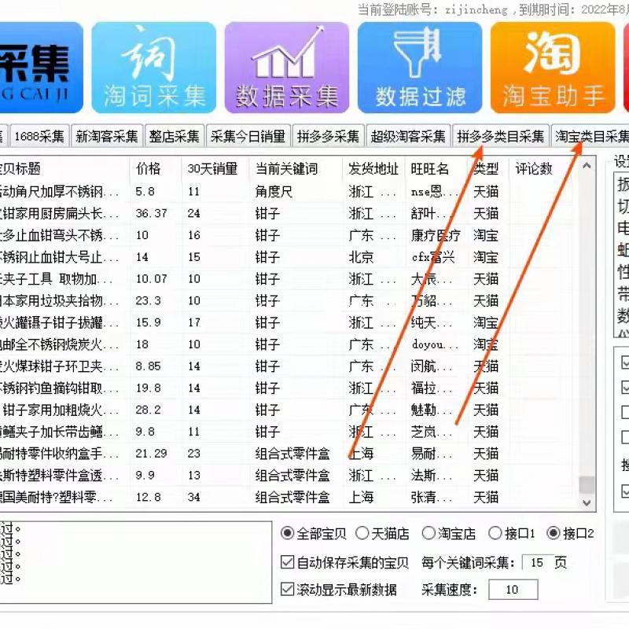629x629 pixels.
Task: Select the 接口1 radio button
Action: (495, 534)
